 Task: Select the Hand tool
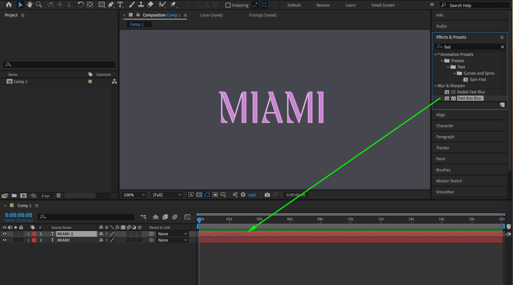[30, 4]
